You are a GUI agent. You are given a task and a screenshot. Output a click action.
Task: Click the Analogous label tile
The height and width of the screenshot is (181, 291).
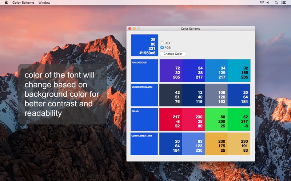144,71
